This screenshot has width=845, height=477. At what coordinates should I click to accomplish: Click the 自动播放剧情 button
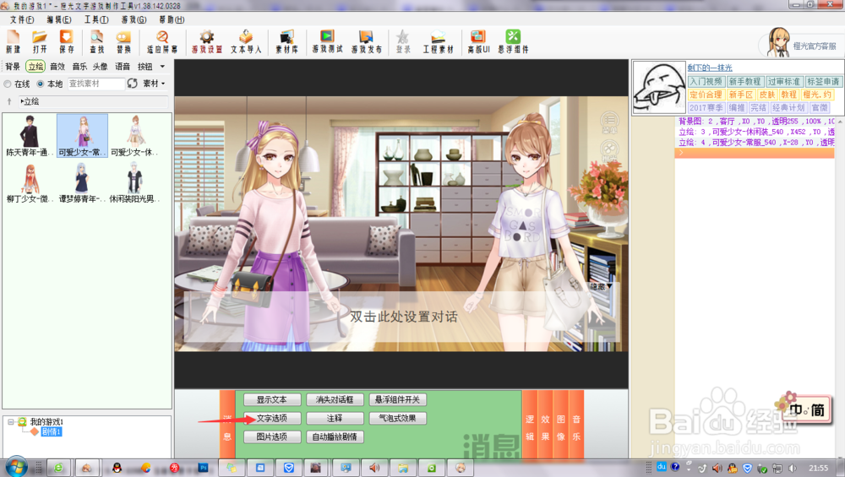tap(335, 436)
